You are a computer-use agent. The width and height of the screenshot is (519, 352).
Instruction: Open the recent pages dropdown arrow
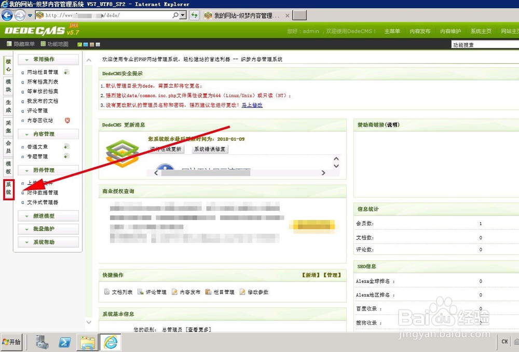30,15
